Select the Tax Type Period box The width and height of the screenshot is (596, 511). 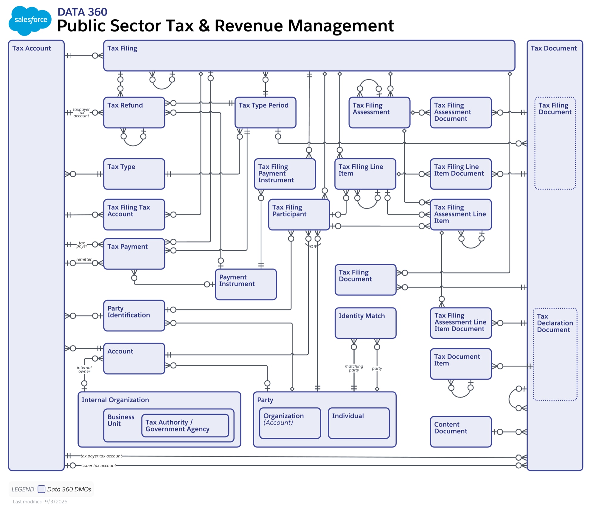pyautogui.click(x=265, y=113)
